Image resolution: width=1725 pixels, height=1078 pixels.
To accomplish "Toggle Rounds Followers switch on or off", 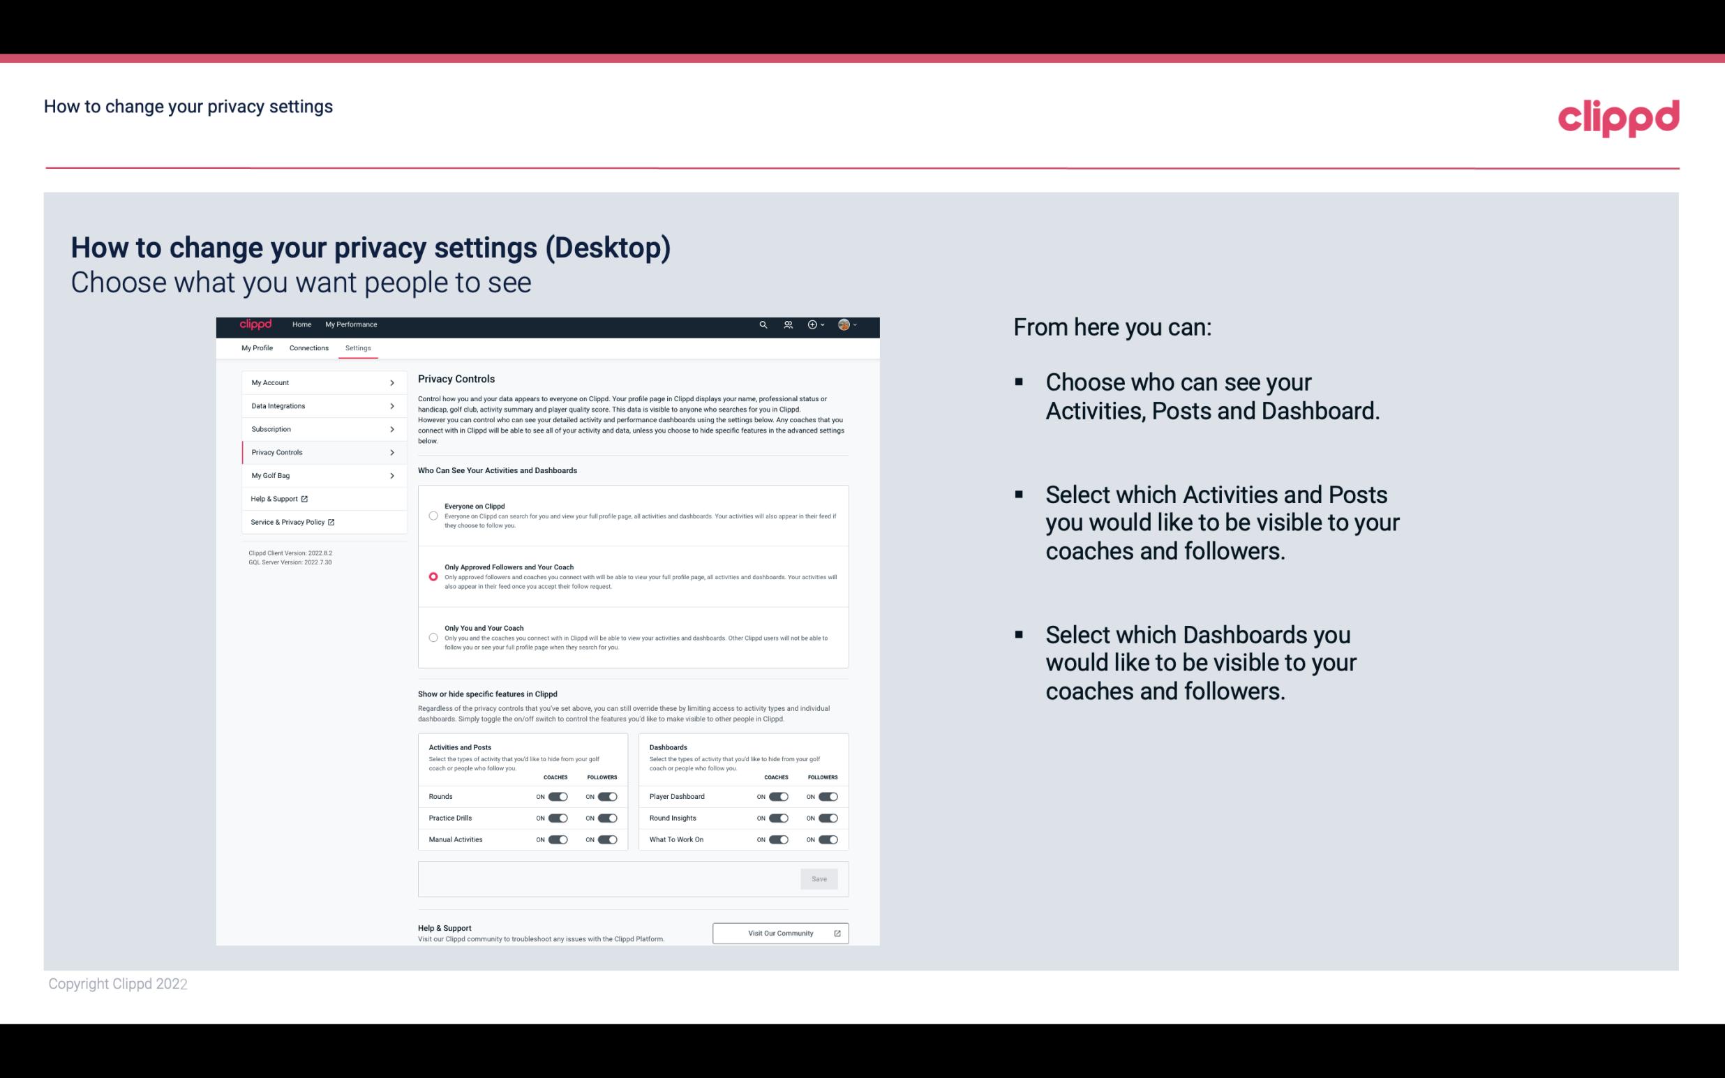I will (x=607, y=796).
